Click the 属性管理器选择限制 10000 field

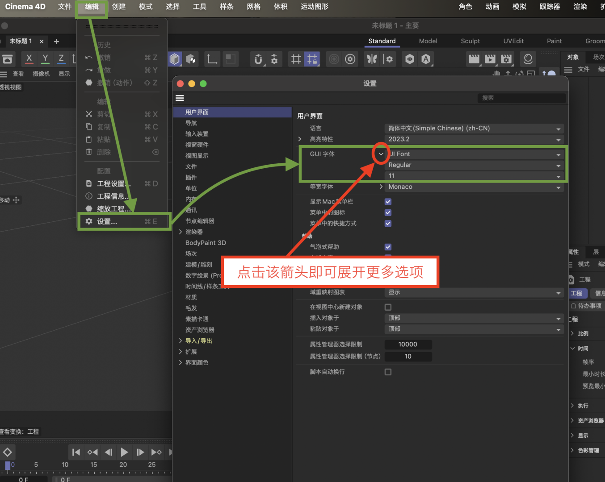(408, 345)
